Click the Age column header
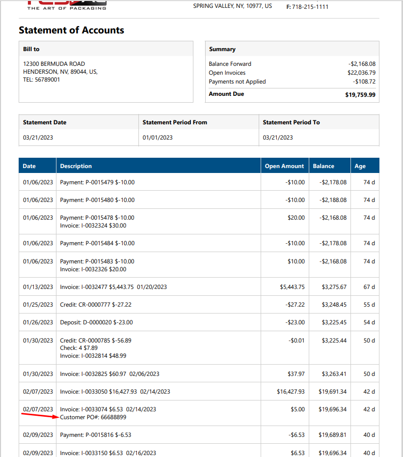 point(360,166)
